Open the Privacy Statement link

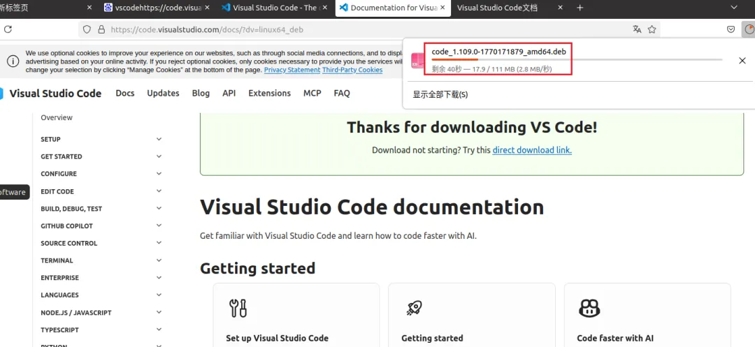click(x=292, y=70)
